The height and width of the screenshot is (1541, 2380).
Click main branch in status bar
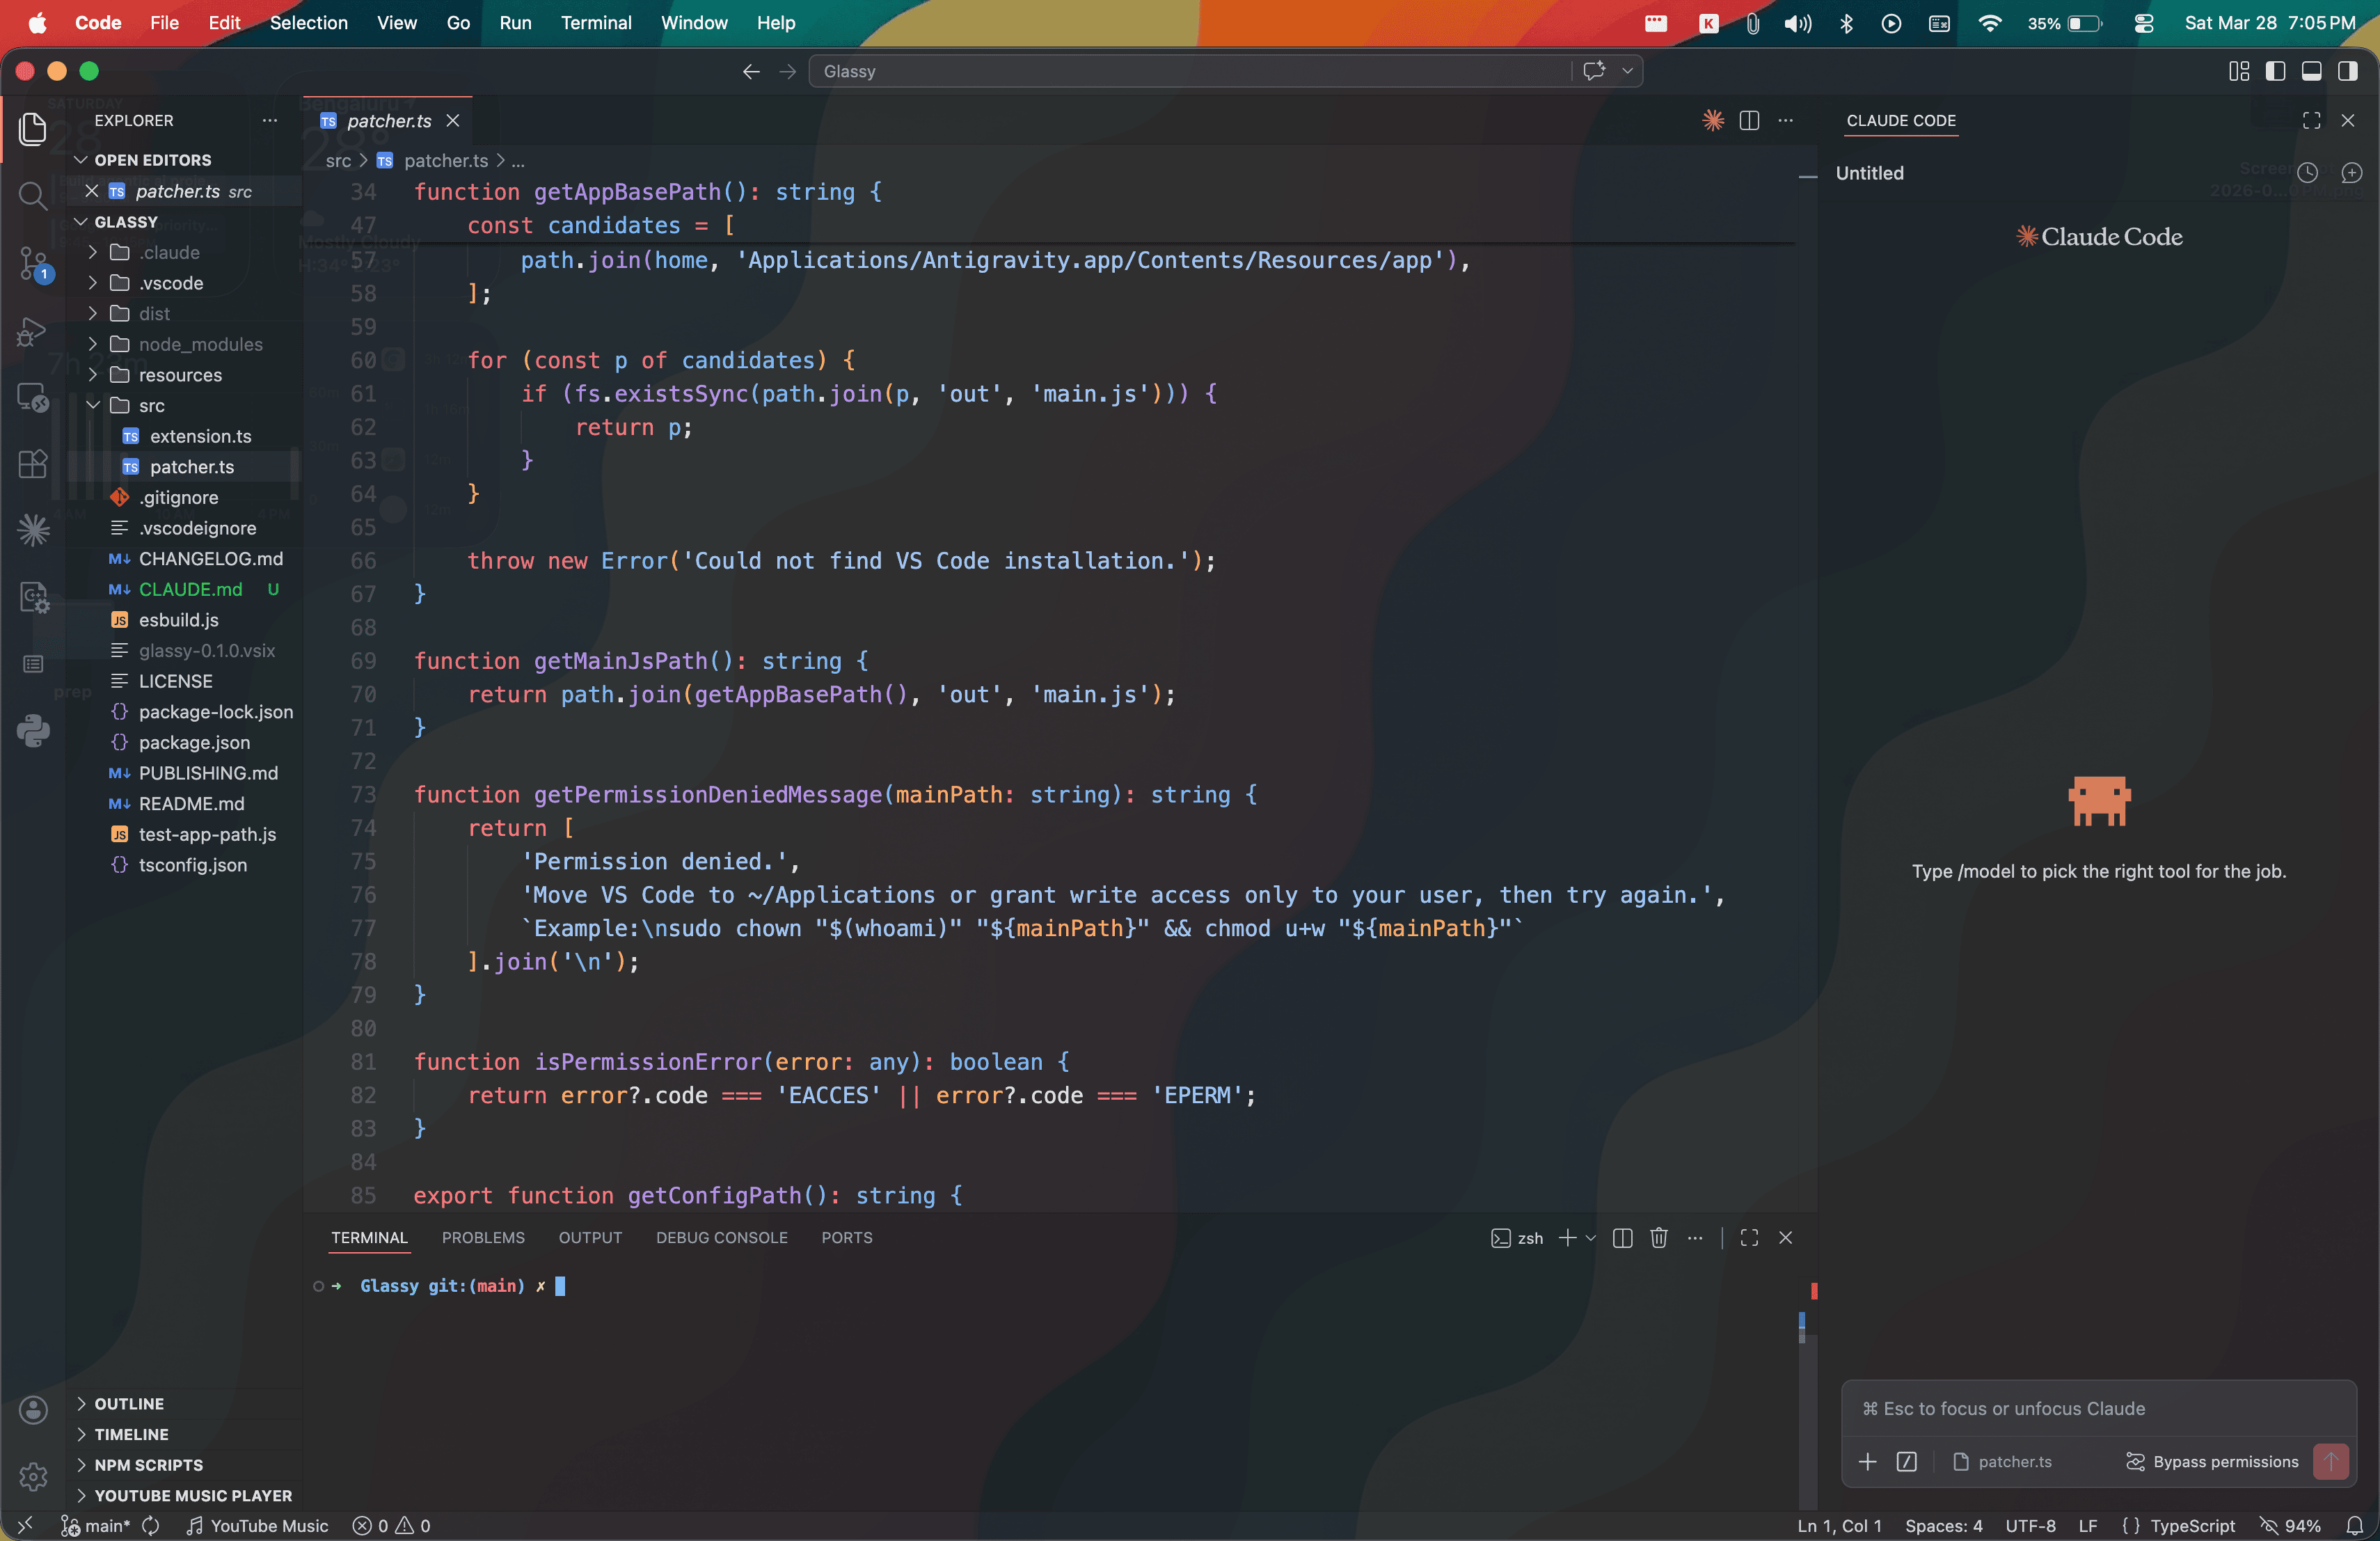pos(95,1526)
